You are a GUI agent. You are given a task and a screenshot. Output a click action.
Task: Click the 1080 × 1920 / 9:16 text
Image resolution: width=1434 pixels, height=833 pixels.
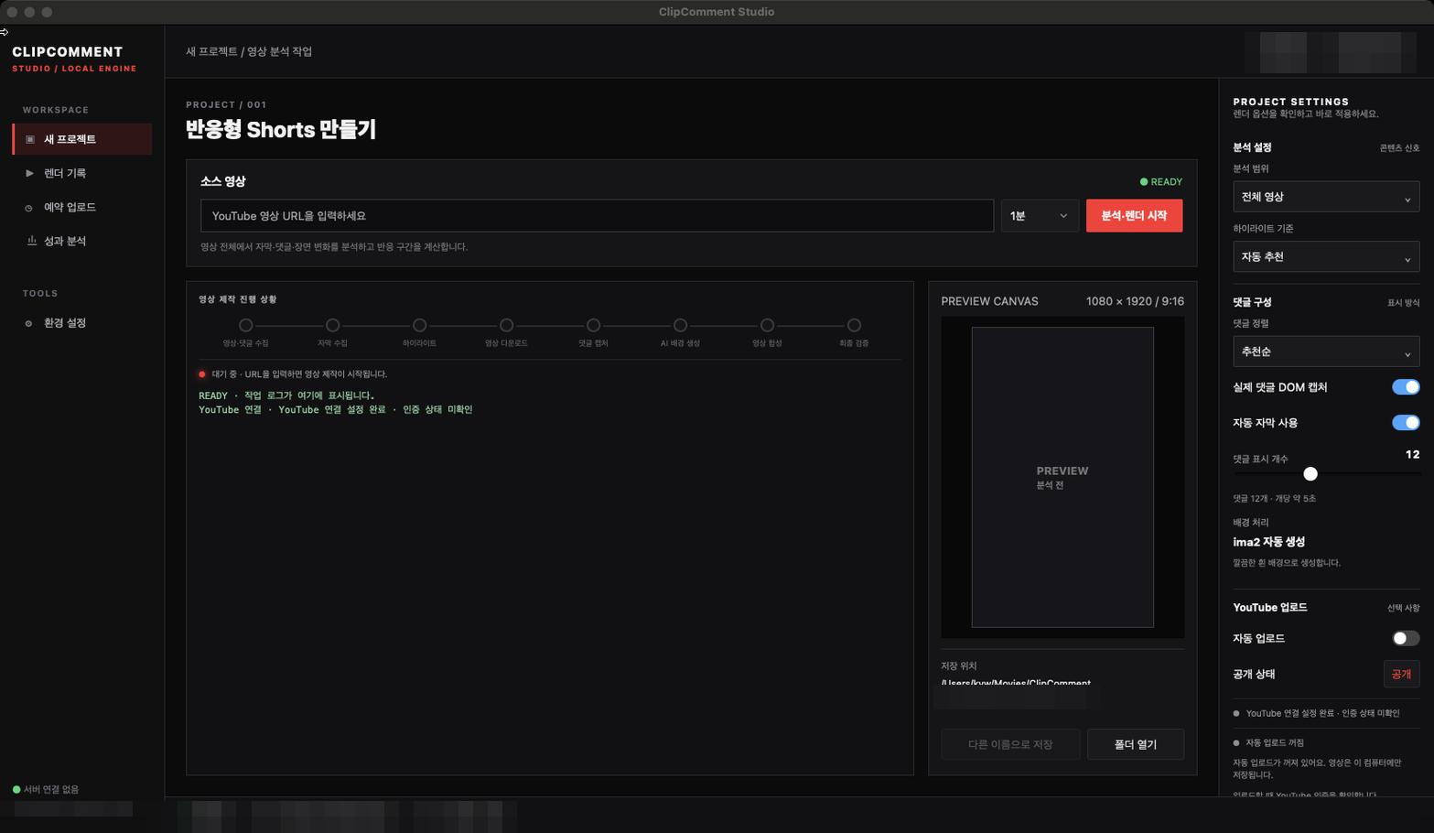click(x=1135, y=301)
